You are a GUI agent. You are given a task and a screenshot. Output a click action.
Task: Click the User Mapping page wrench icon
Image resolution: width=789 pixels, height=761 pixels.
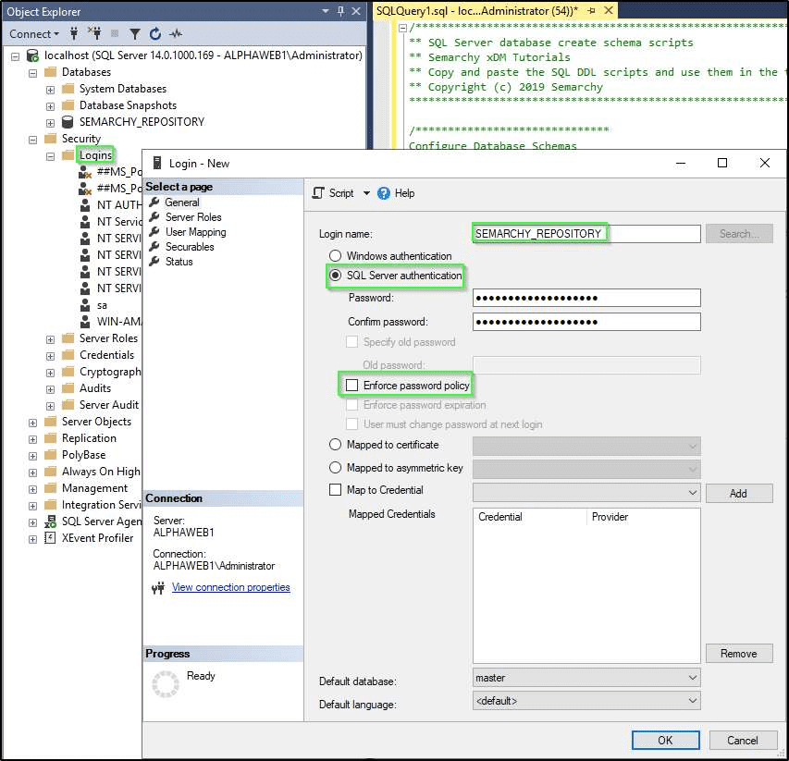pos(154,232)
